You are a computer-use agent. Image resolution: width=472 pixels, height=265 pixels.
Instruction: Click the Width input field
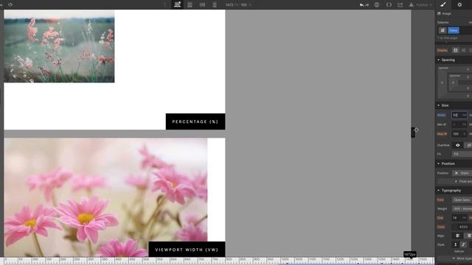(459, 115)
